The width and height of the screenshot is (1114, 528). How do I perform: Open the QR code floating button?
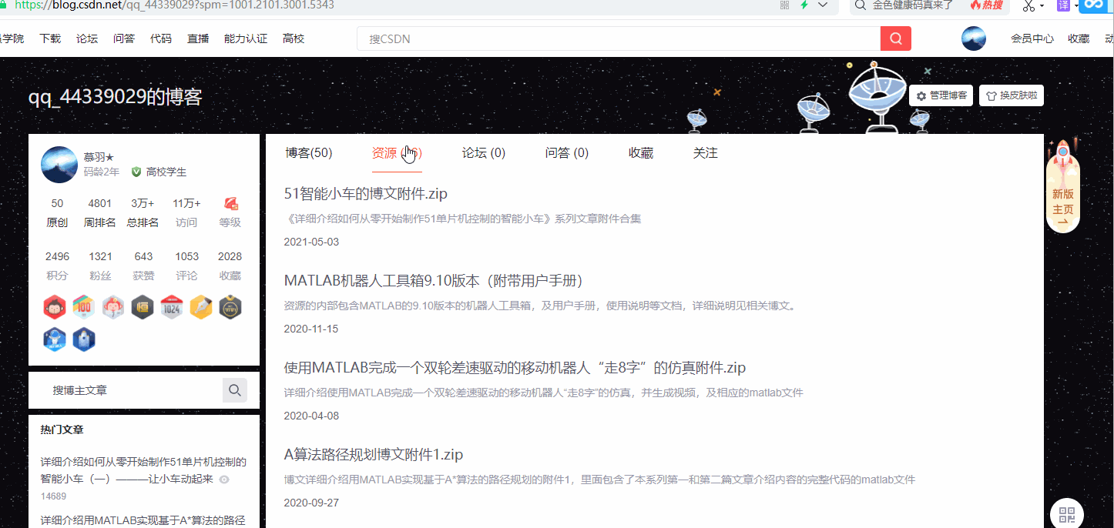pos(1067,514)
